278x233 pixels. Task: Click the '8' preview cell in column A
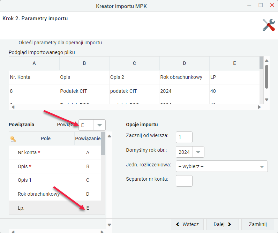click(x=34, y=91)
